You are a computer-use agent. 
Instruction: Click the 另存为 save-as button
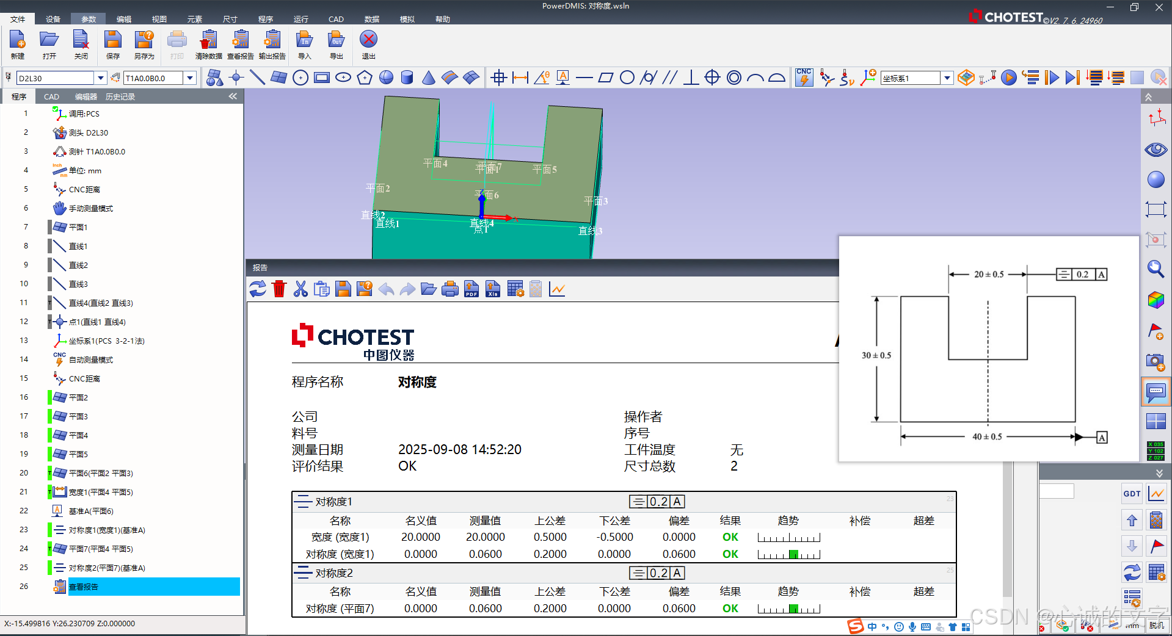144,45
